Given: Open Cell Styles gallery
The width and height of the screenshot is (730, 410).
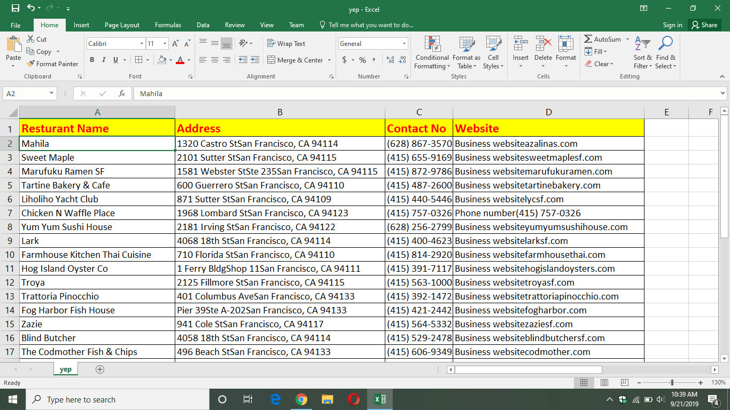Looking at the screenshot, I should (493, 52).
